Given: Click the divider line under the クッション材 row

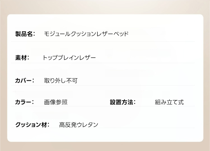Looking at the screenshot, I should click(103, 128).
